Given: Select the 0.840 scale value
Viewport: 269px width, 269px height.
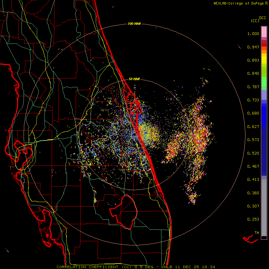Looking at the screenshot, I should 253,74.
